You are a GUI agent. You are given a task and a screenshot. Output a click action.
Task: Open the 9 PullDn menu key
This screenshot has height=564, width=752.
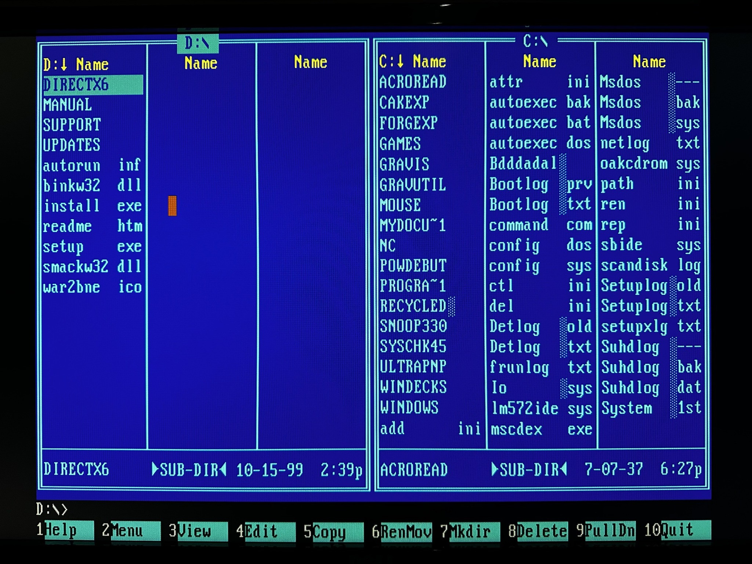click(610, 530)
